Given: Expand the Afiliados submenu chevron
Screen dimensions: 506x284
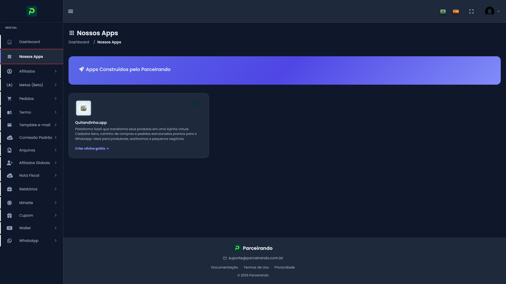Looking at the screenshot, I should pos(56,71).
